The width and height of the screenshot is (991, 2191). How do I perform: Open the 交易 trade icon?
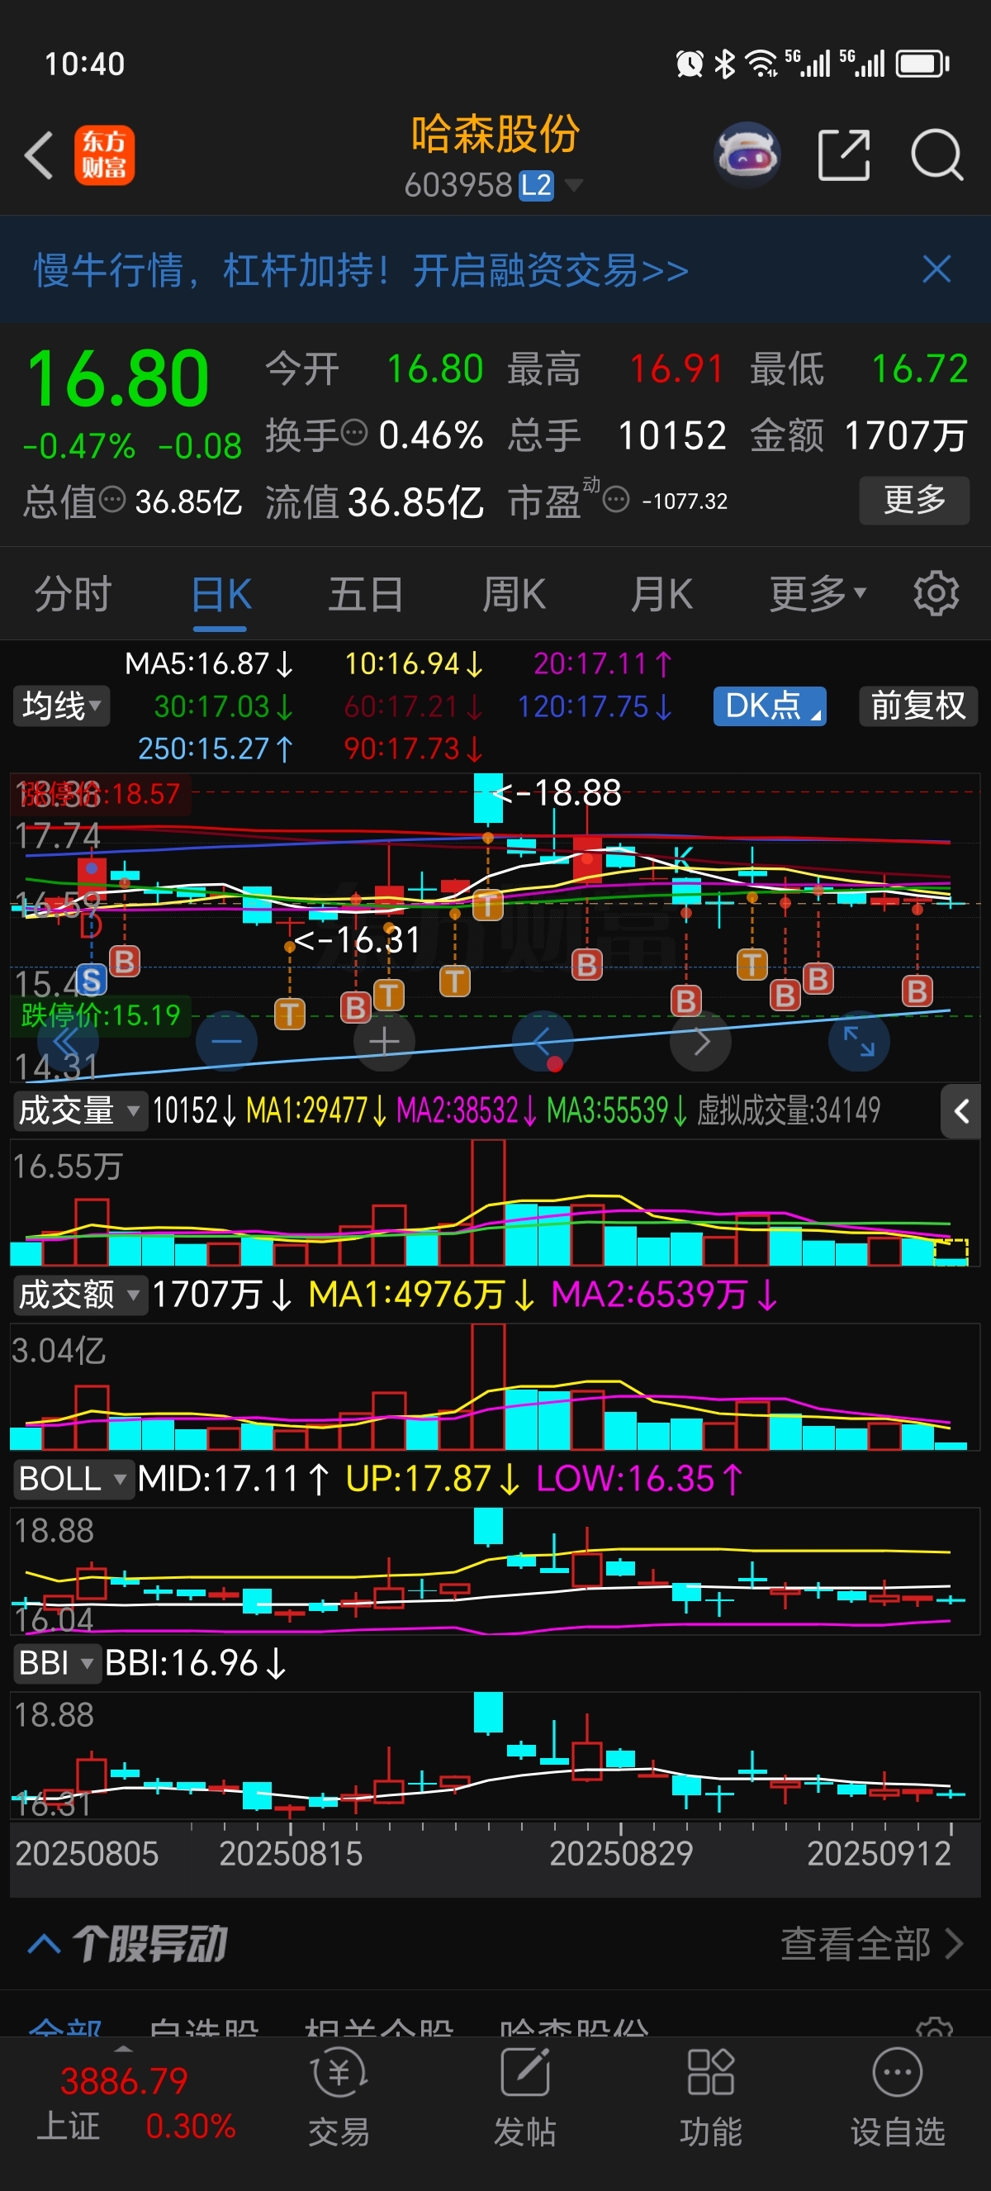click(339, 2098)
